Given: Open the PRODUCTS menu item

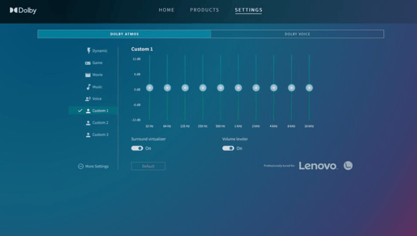Looking at the screenshot, I should [x=205, y=10].
